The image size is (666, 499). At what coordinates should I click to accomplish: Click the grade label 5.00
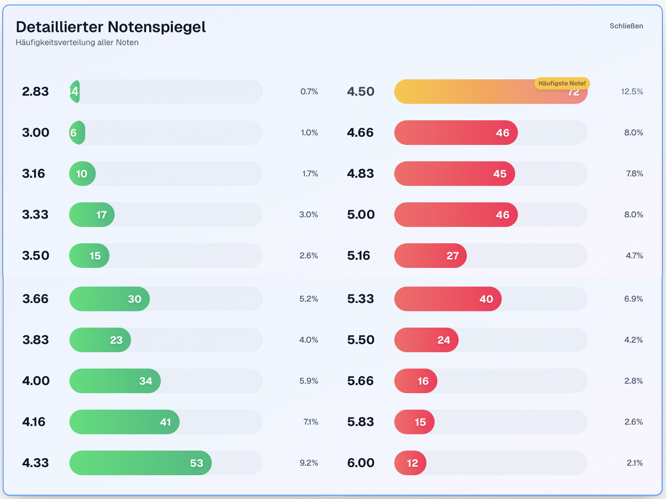[361, 214]
